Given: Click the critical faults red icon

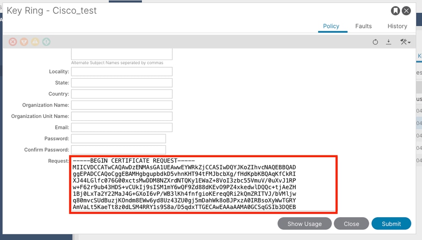Looking at the screenshot, I should pos(13,42).
